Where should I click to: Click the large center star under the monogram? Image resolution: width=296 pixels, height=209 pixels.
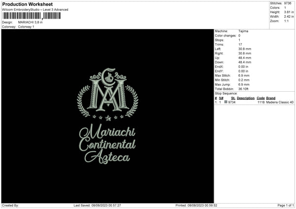pyautogui.click(x=108, y=118)
